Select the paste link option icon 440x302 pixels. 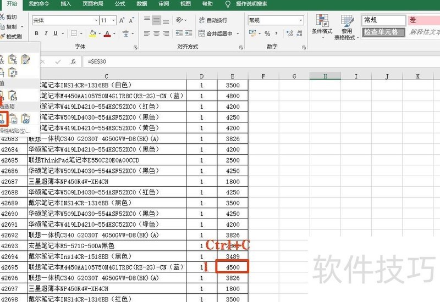(x=3, y=119)
